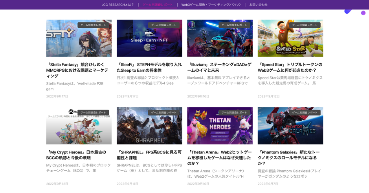Open the 「SHRAPNEL」FPS系BCG title link
Image resolution: width=369 pixels, height=193 pixels.
(149, 155)
